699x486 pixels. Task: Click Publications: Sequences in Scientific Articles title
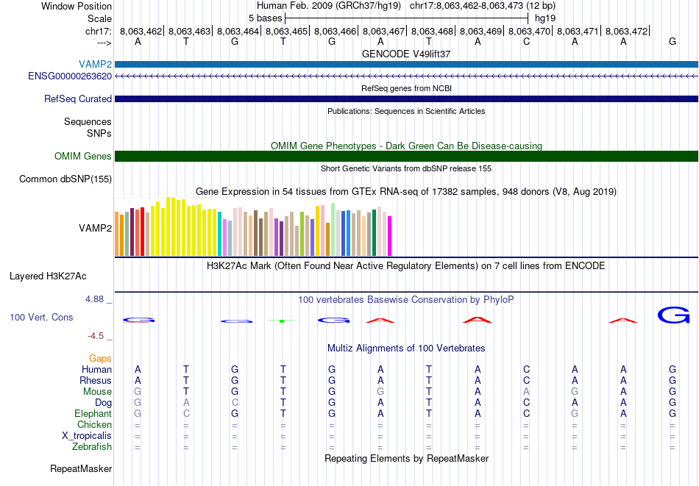[406, 111]
